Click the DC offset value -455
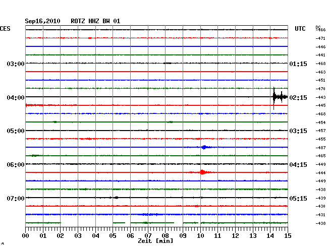This screenshot has height=249, width=328. pos(320,139)
